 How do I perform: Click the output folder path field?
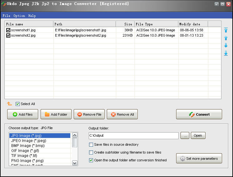tap(134, 136)
